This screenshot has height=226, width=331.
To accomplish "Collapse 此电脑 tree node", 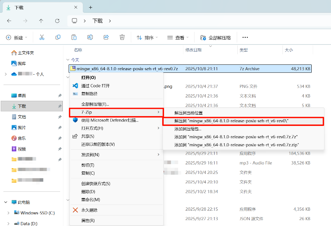I will click(x=6, y=202).
